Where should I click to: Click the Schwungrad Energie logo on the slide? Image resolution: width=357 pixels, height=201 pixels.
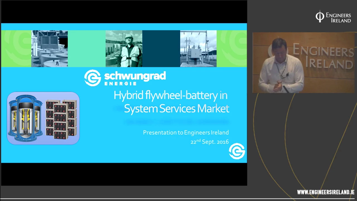[125, 78]
